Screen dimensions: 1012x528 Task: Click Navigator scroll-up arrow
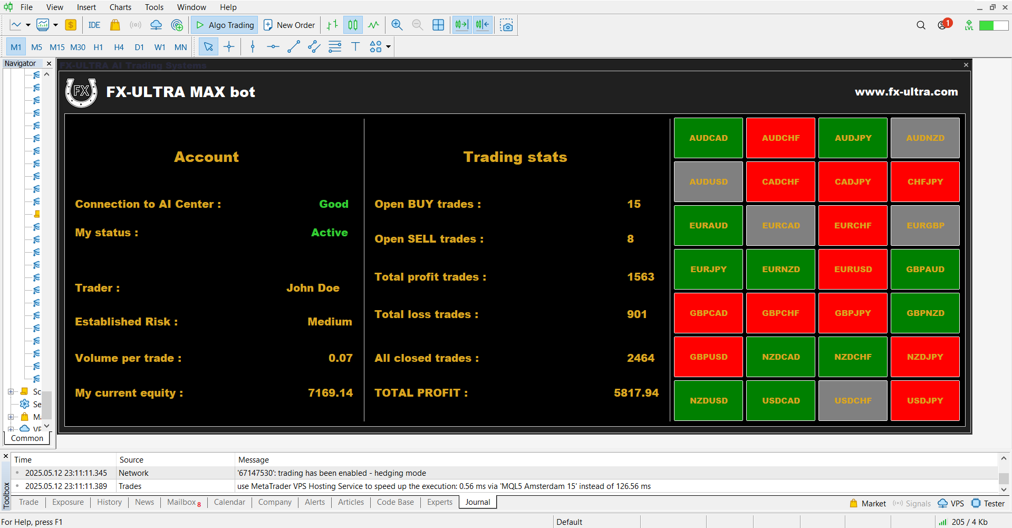pyautogui.click(x=47, y=74)
